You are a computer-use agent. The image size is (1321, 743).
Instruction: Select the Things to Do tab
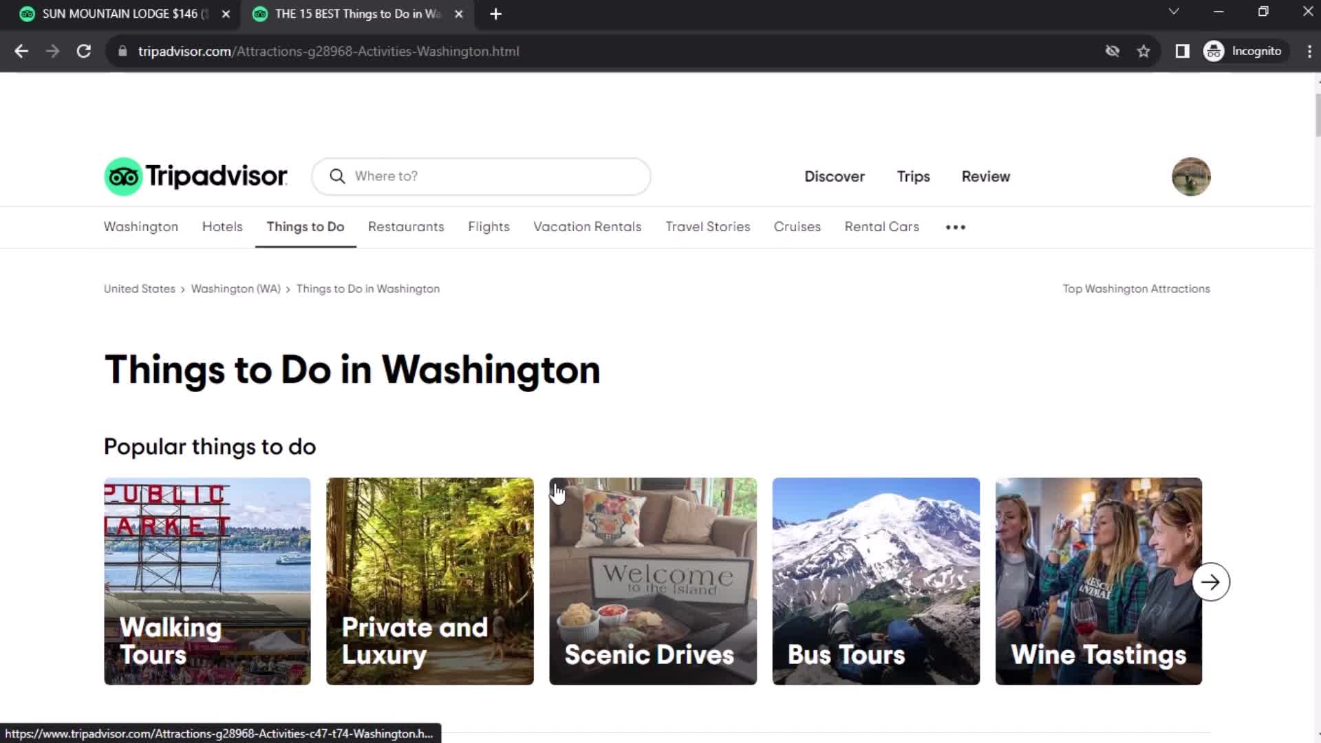305,226
